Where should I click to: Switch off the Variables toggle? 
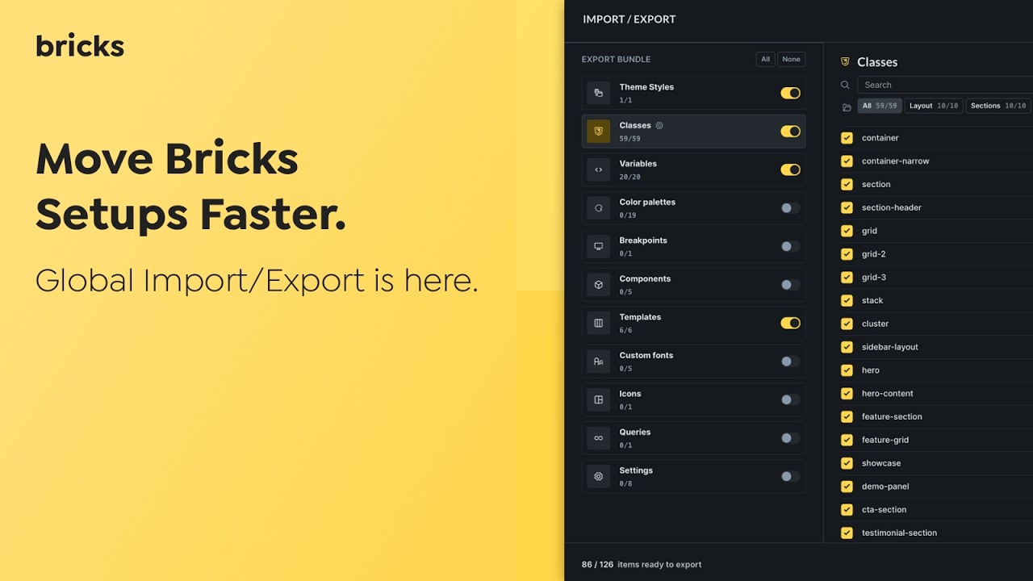(791, 169)
